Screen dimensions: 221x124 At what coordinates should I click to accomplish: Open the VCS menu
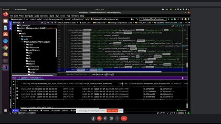[x=68, y=16]
